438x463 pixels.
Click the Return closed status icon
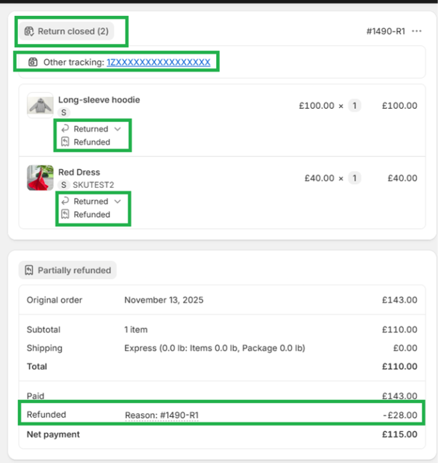[x=28, y=31]
